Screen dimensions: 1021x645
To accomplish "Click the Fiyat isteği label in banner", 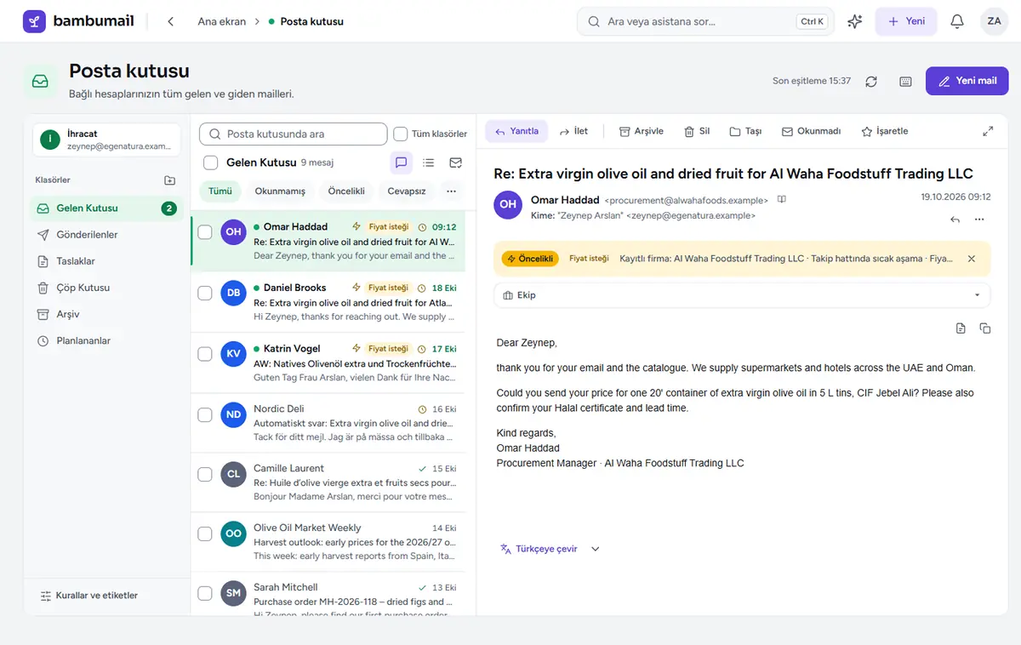I will point(589,259).
